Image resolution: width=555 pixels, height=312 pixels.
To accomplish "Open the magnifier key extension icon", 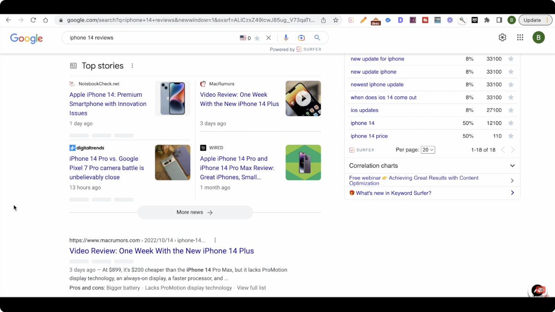I will 462,20.
